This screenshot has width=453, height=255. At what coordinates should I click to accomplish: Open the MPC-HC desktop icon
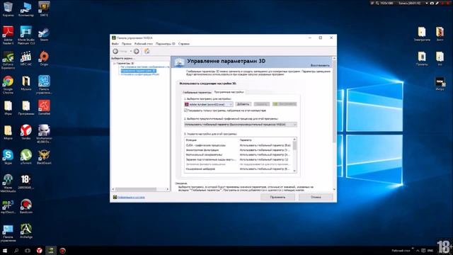(x=26, y=59)
